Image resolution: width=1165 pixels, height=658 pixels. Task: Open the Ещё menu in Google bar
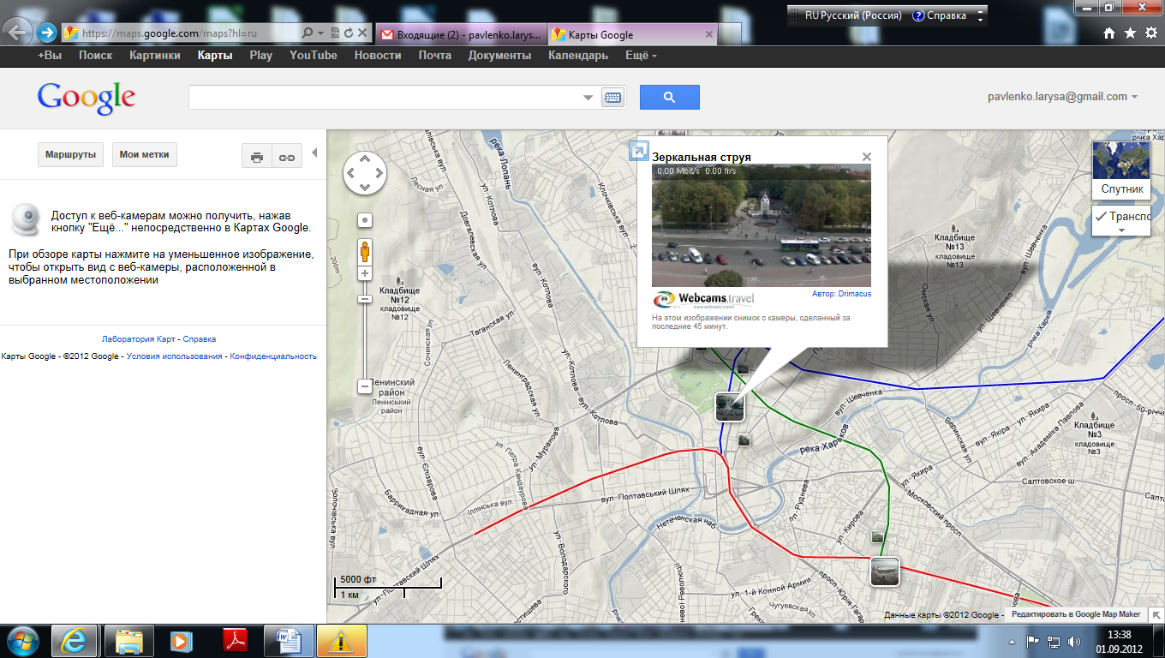coord(641,56)
